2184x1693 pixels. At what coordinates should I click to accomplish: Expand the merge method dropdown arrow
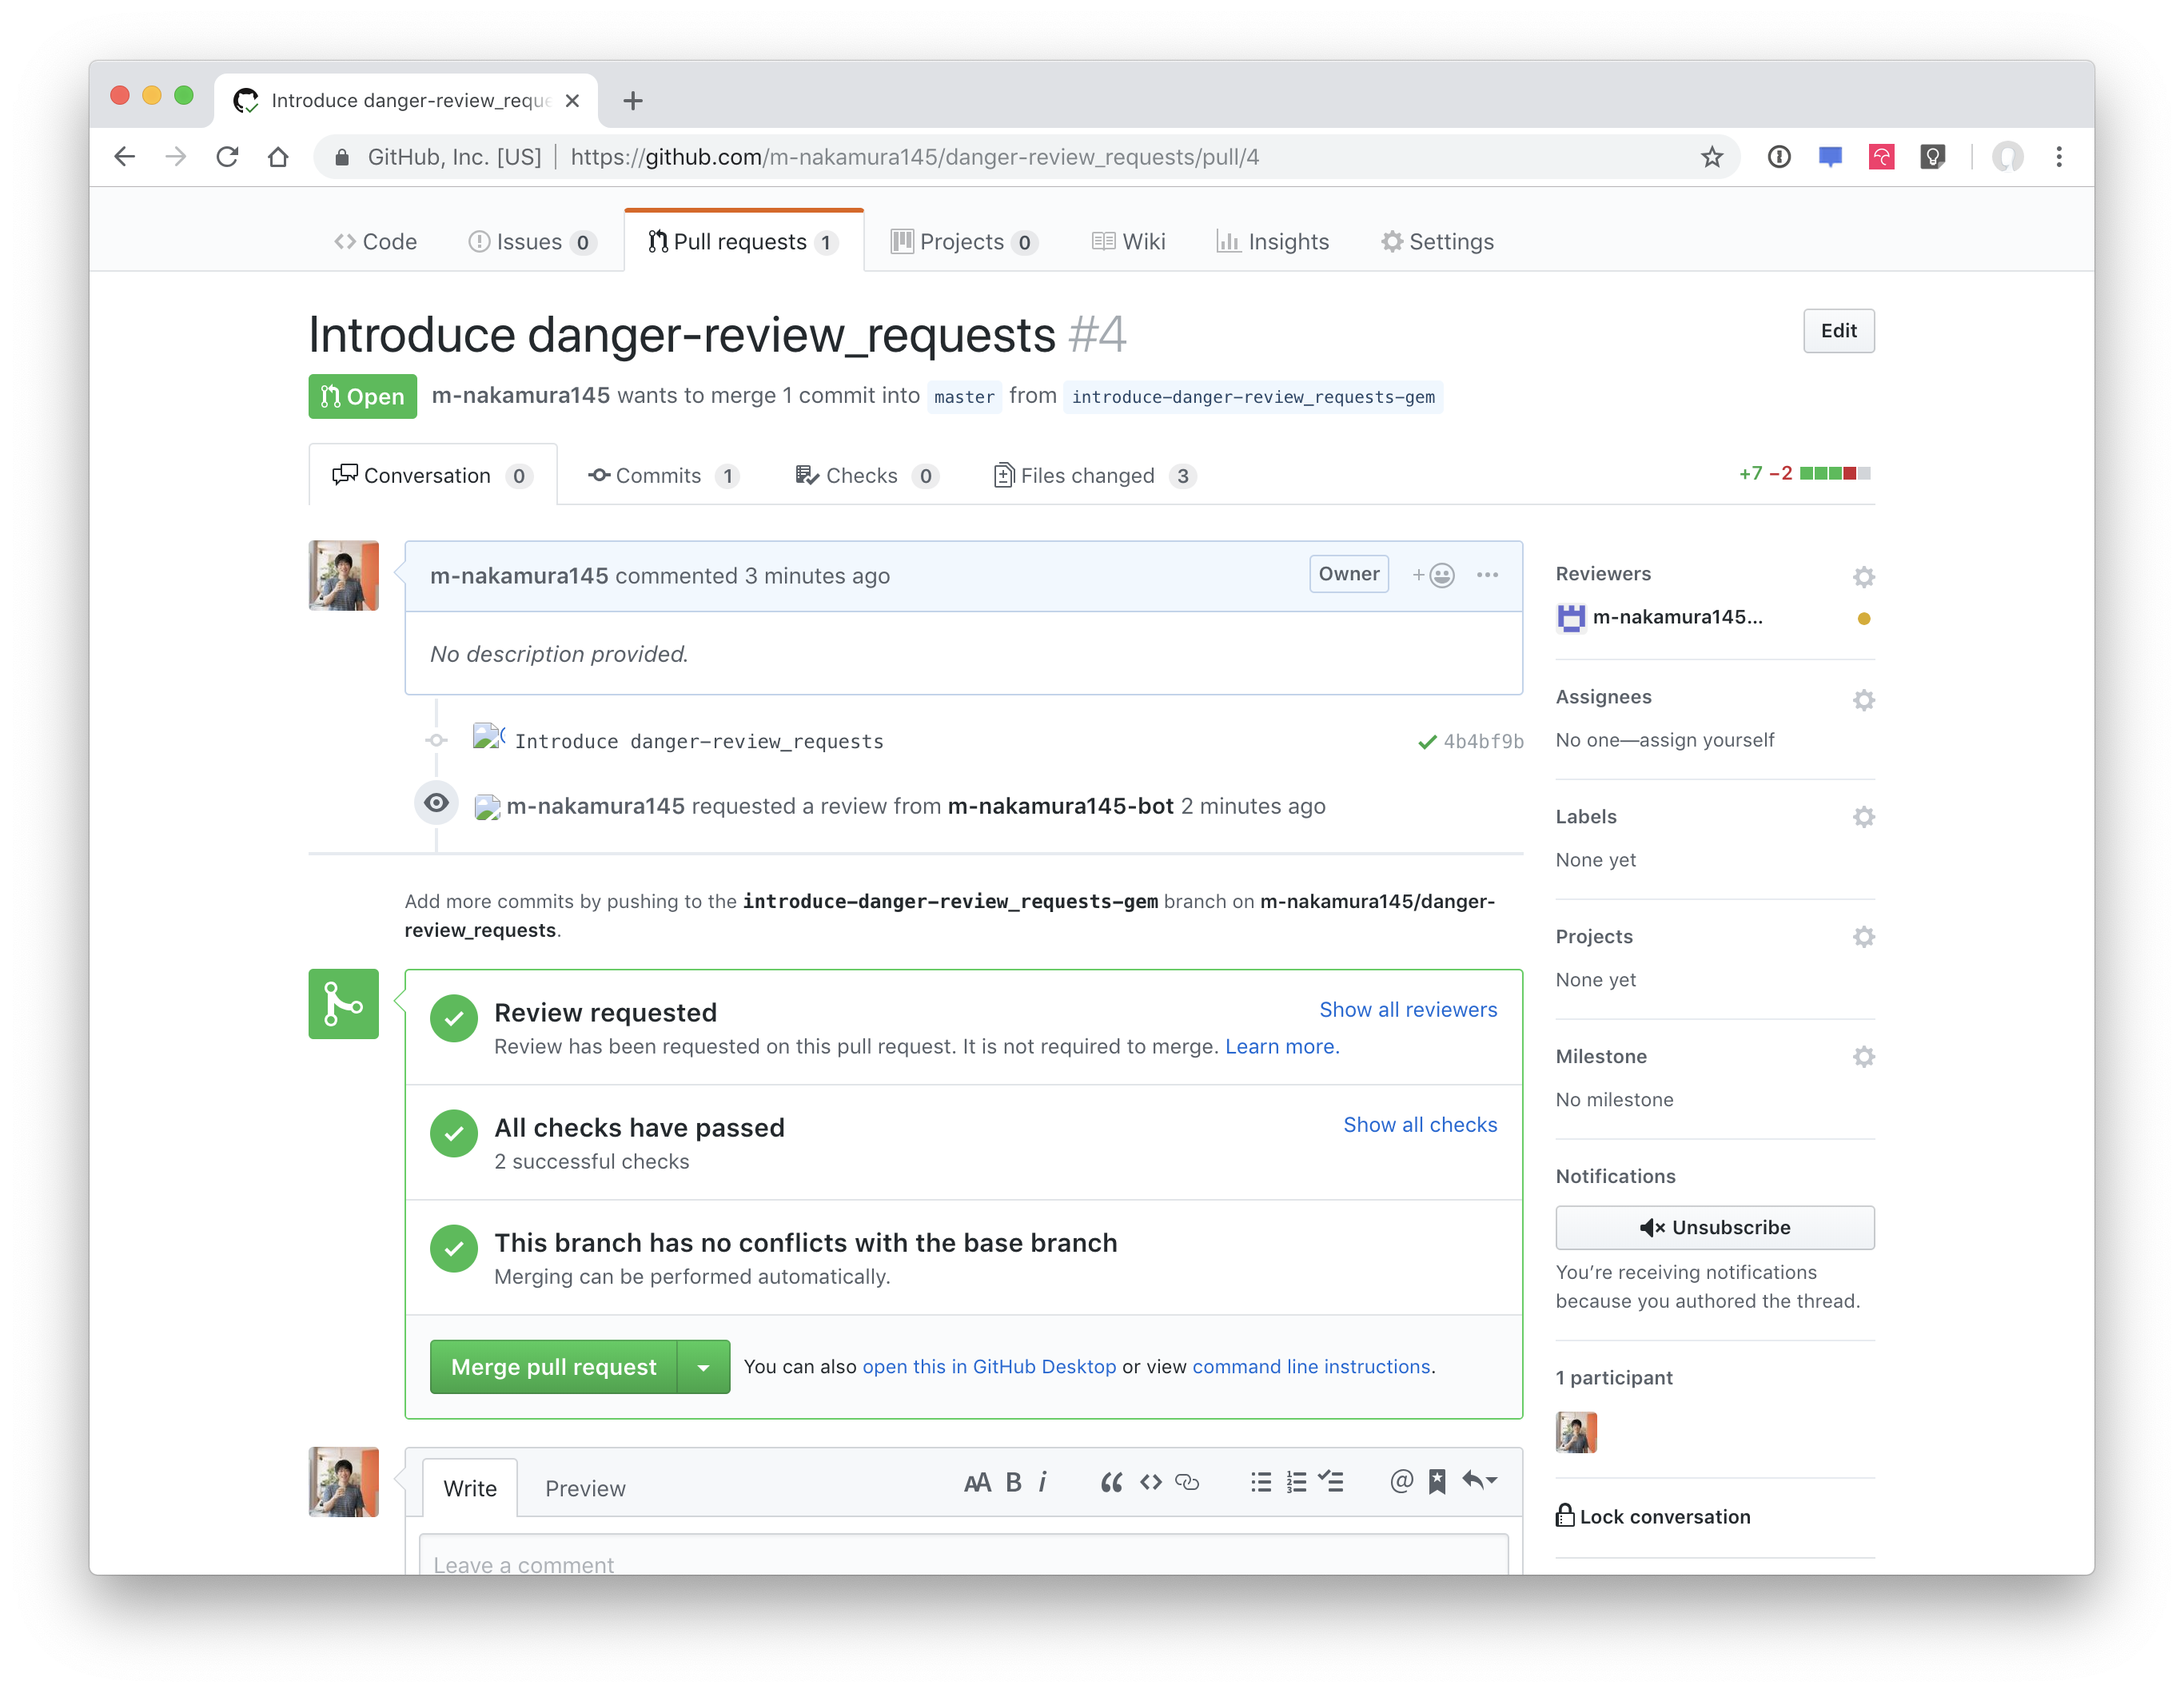tap(703, 1367)
